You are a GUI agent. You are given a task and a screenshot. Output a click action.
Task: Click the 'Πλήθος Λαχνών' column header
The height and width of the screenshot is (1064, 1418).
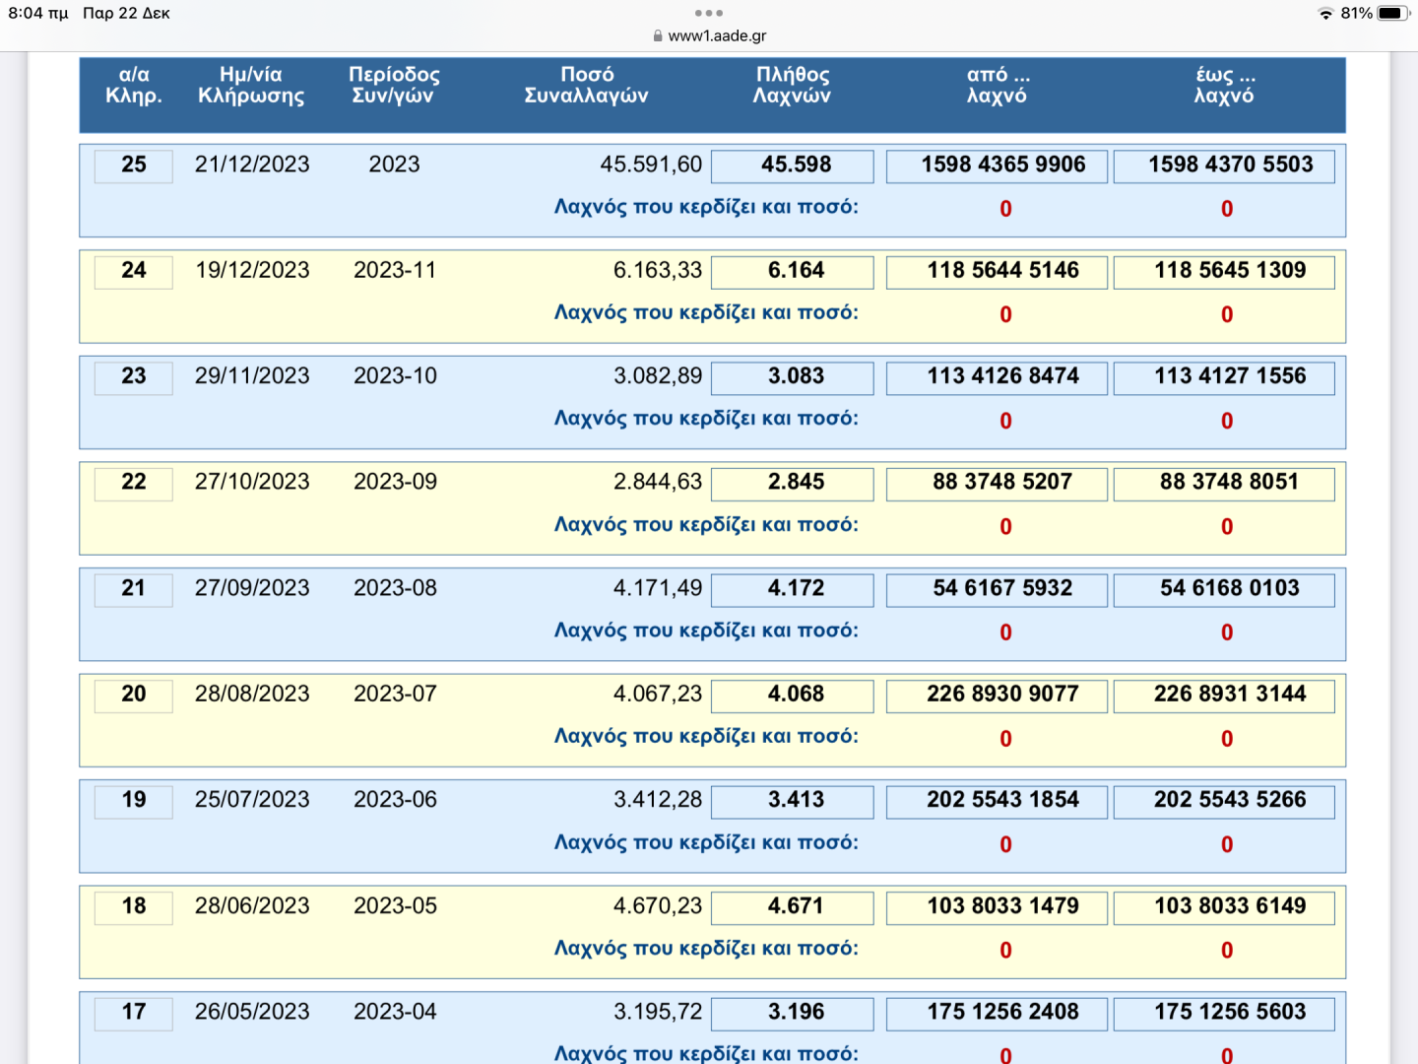point(792,86)
